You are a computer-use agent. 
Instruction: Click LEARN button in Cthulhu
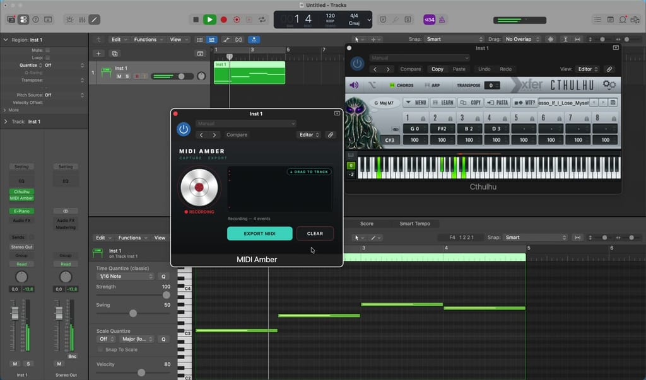443,103
